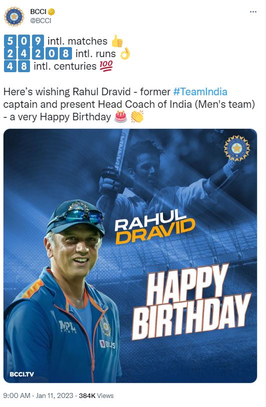Click the keycap 4 emoji in 48

(x=10, y=66)
